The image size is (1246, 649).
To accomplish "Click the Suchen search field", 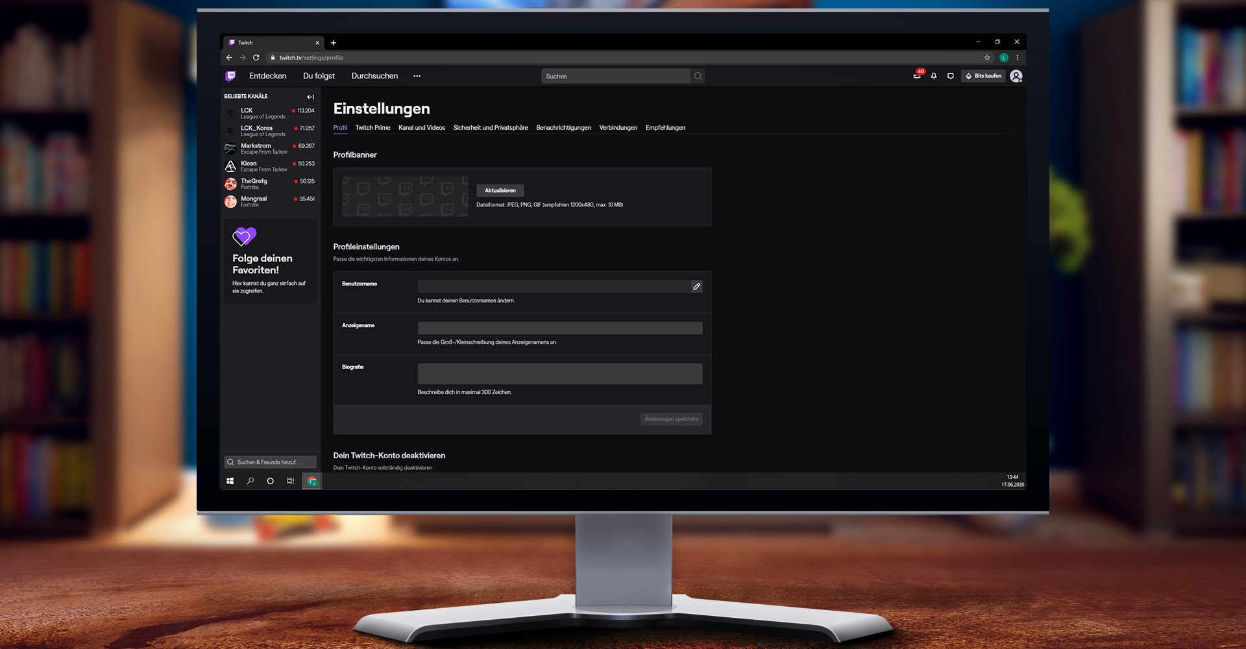I will point(616,76).
